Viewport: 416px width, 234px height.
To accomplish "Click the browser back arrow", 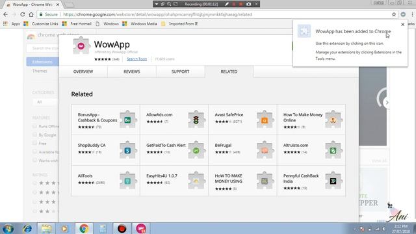I will [6, 14].
